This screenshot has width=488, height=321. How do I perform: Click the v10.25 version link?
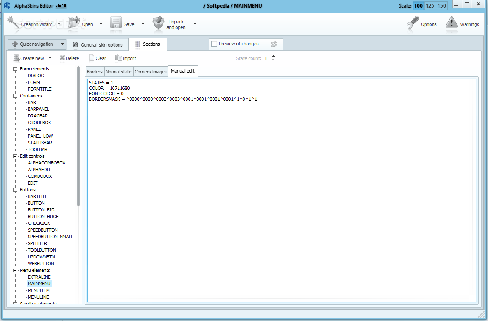(61, 6)
